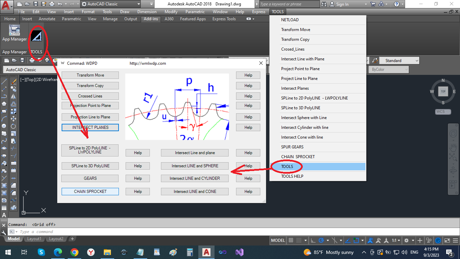The image size is (460, 259).
Task: Click the keyword search field in title bar
Action: coord(289,4)
